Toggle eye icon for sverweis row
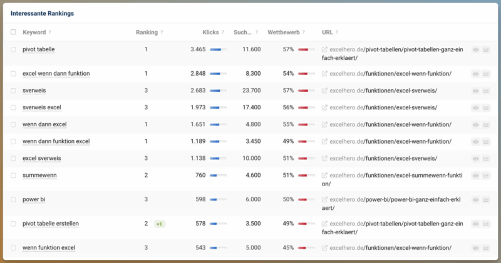The height and width of the screenshot is (263, 501). tap(476, 91)
